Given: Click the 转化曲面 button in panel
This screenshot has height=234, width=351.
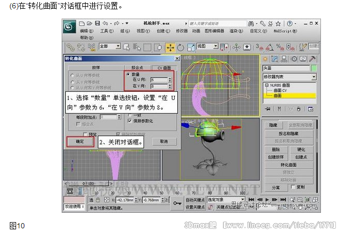Looking at the screenshot, I should pos(289,165).
